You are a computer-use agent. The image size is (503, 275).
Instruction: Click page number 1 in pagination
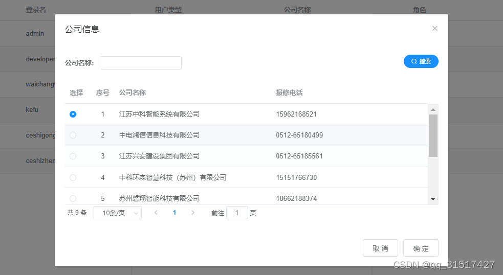174,213
